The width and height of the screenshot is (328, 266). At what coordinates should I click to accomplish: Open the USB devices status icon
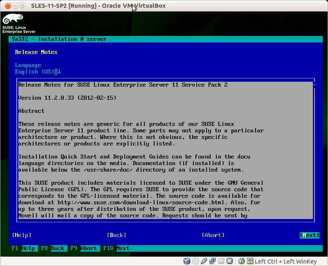(x=204, y=261)
